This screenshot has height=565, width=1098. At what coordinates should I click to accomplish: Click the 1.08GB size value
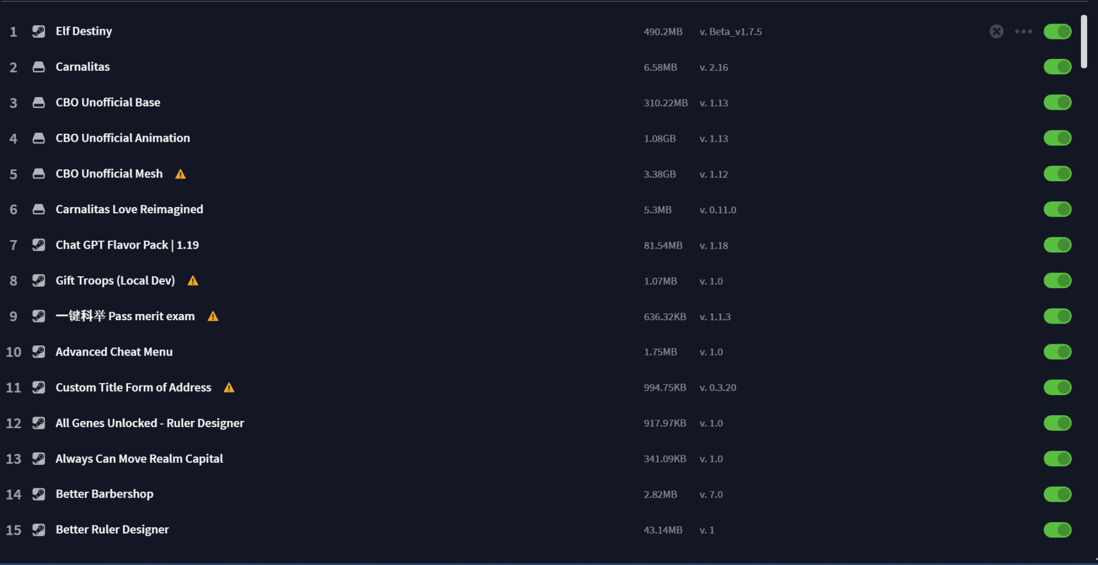point(659,138)
